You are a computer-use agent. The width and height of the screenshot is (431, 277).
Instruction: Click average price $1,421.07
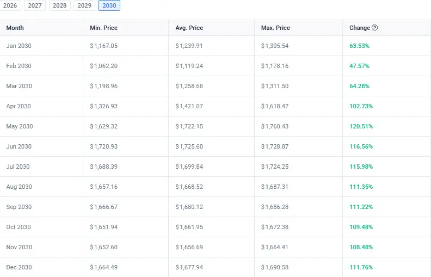(189, 106)
